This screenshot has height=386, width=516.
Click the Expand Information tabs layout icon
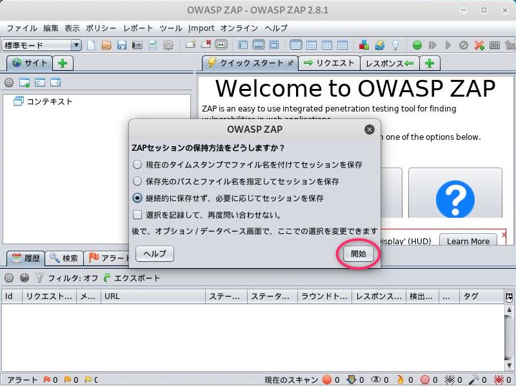259,45
